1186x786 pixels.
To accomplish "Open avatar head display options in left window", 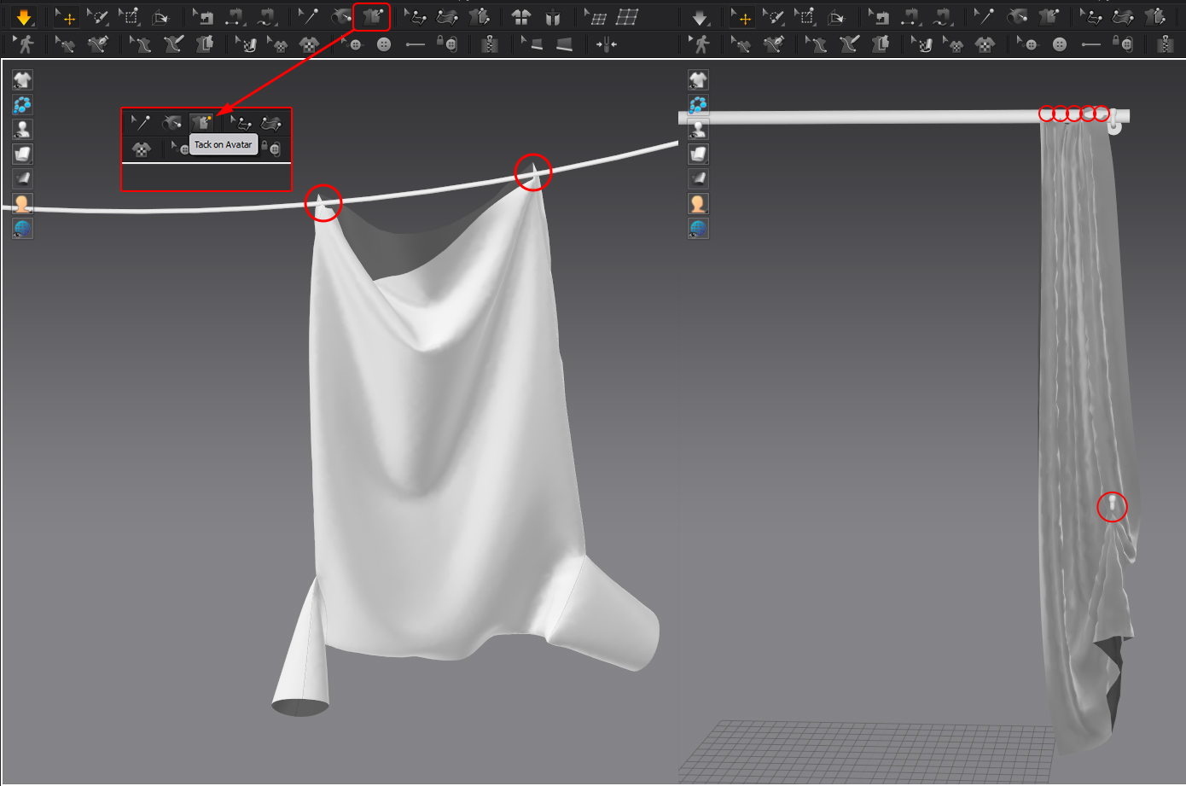I will (22, 204).
